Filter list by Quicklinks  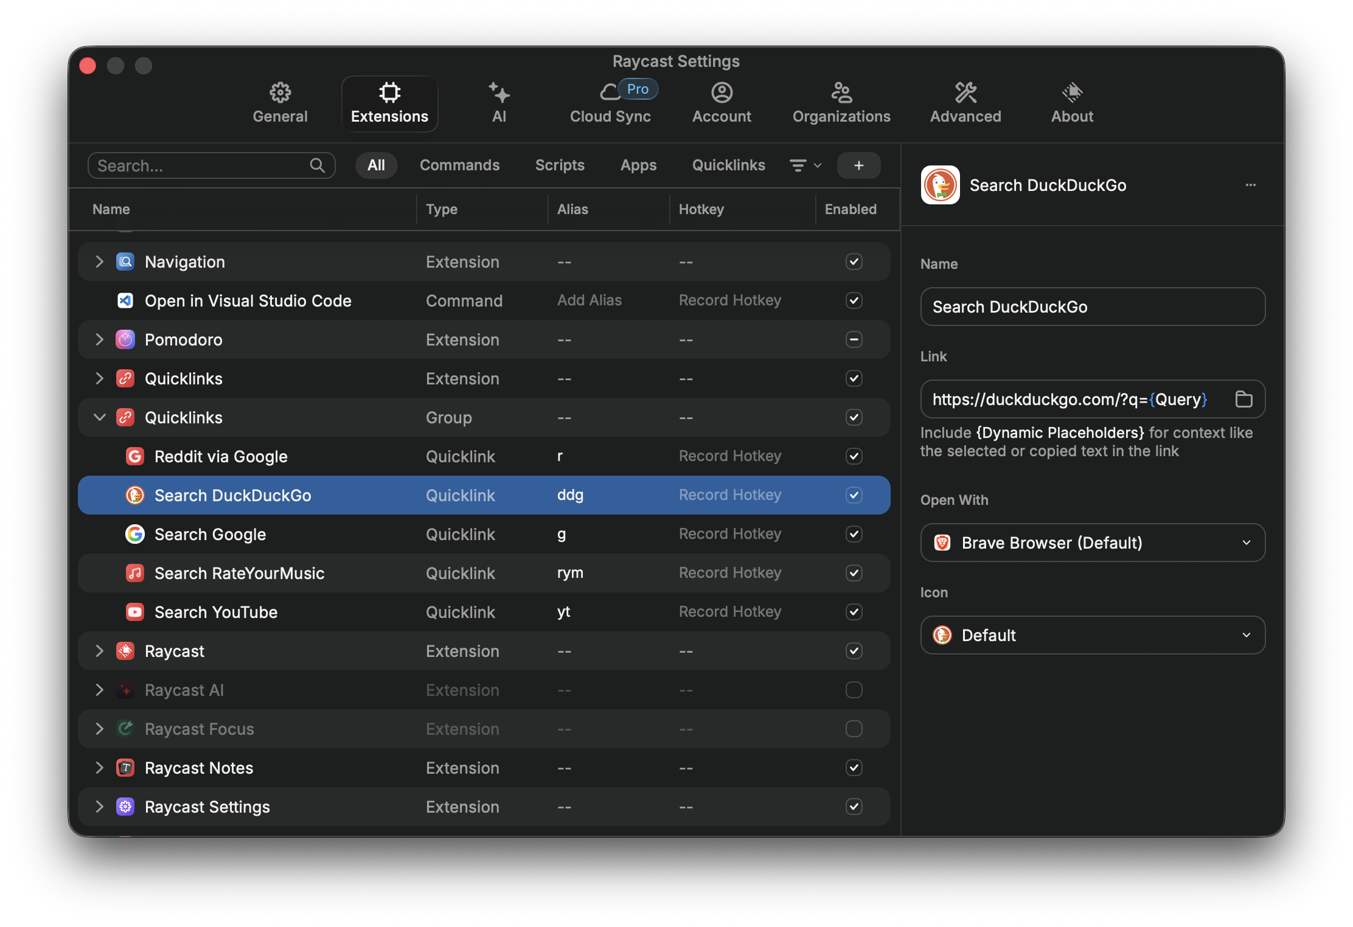(x=728, y=165)
